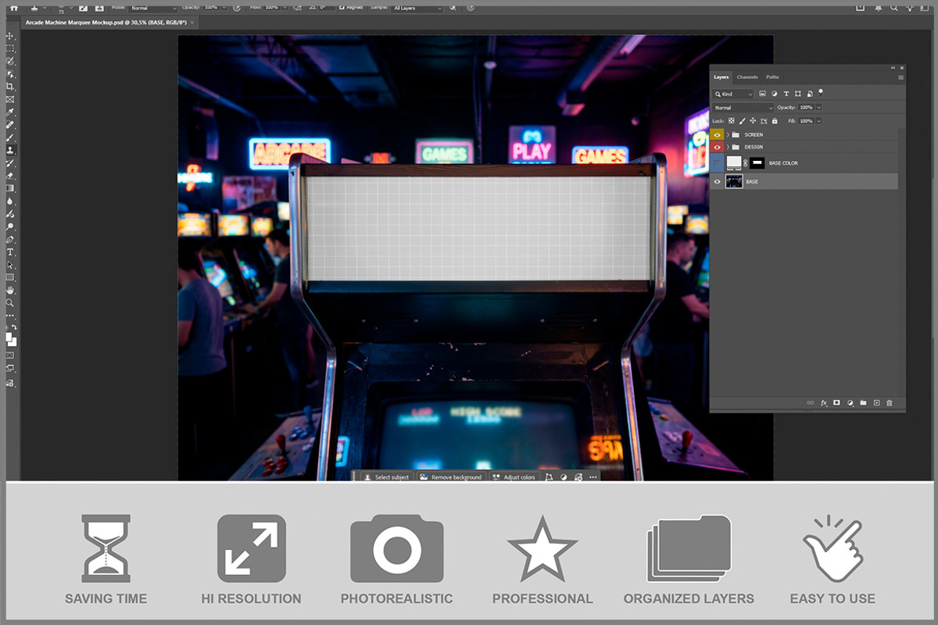Select the Gradient tool
The image size is (938, 625).
point(11,187)
